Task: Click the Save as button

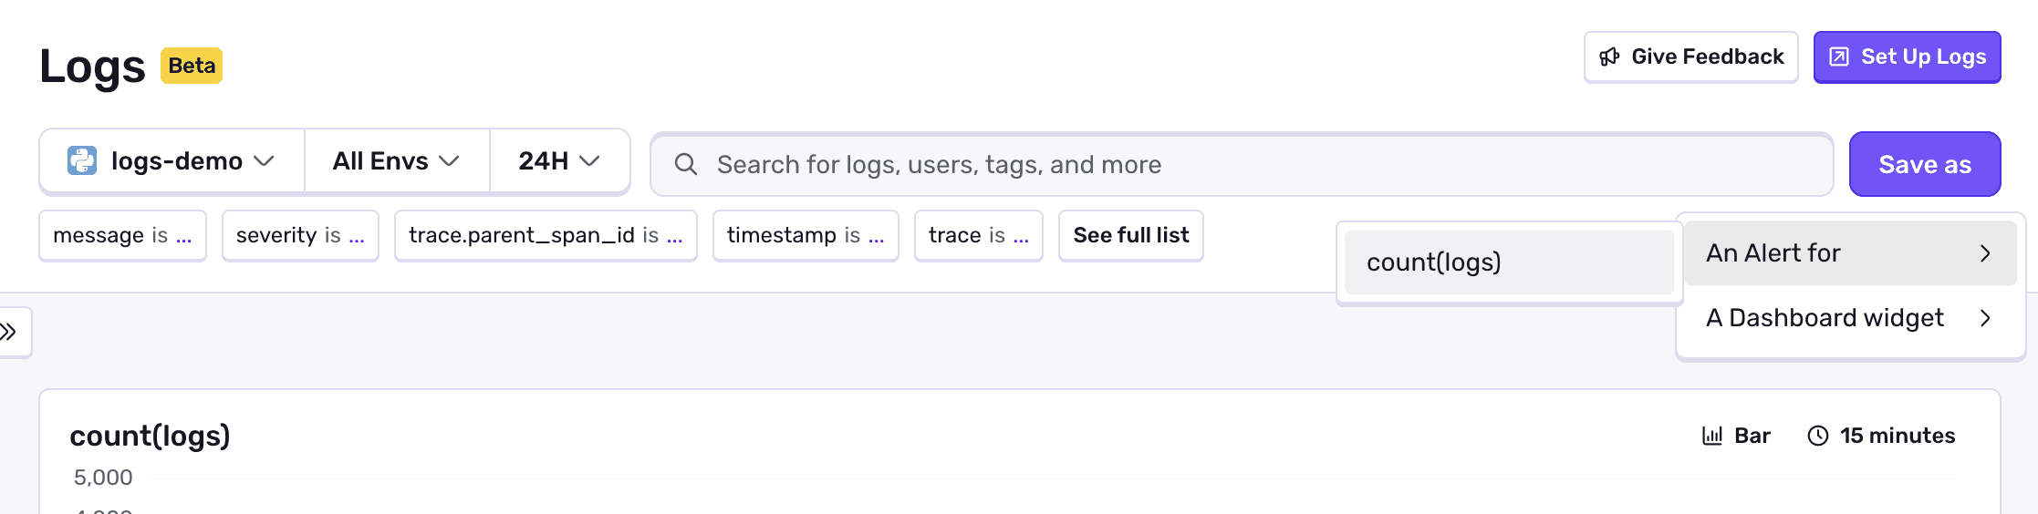Action: click(1924, 164)
